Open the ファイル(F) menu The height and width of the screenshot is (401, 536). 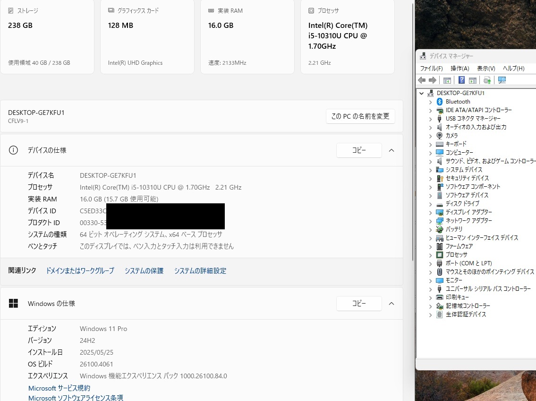432,69
